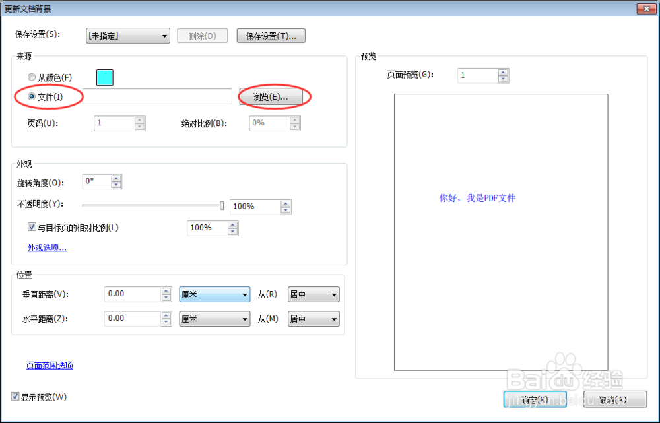Increase 垂直距离(V) with the up arrow
The image size is (660, 423).
click(166, 291)
